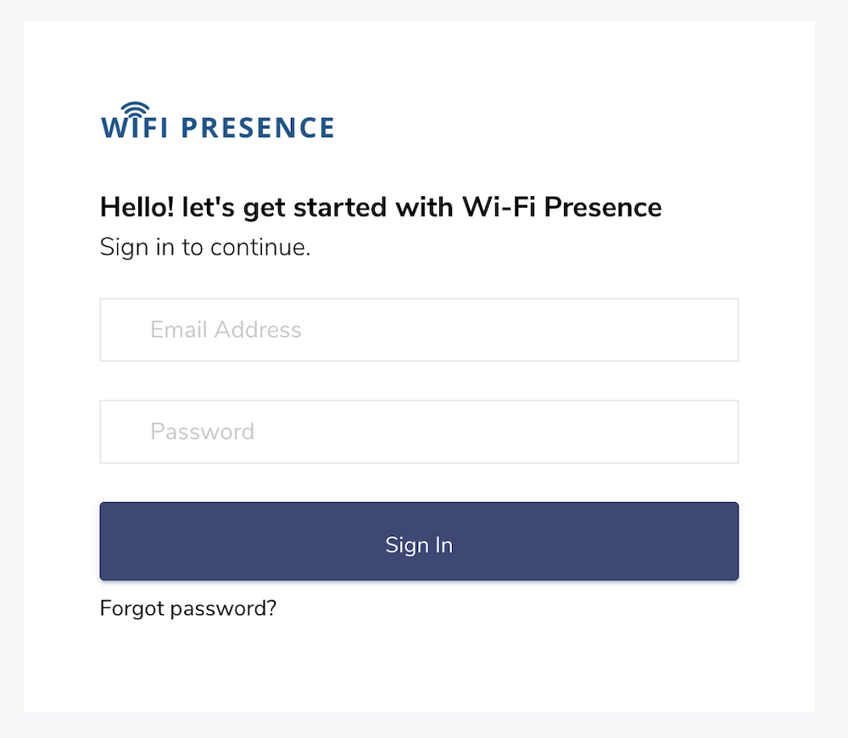
Task: Click the 'Hello! let's get started' heading
Action: tap(381, 207)
